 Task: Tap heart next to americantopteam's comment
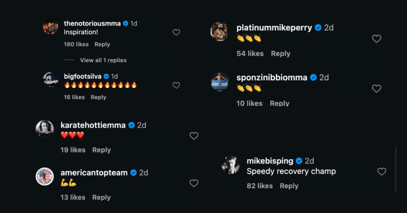pos(194,183)
